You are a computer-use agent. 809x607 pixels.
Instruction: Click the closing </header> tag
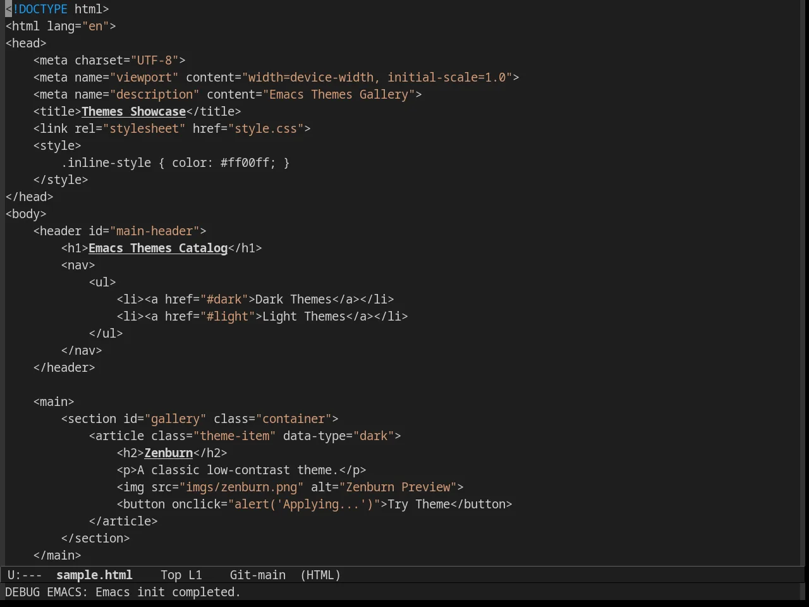[x=64, y=367]
